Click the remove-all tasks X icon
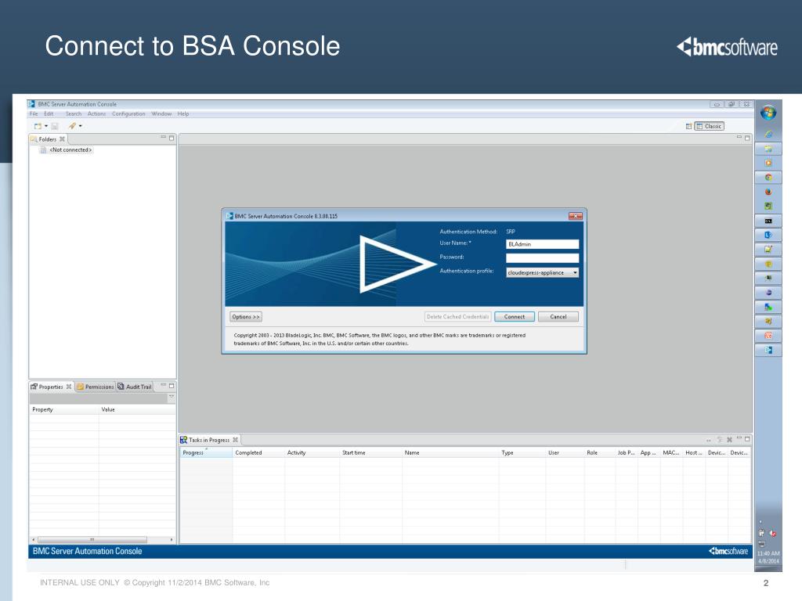802x601 pixels. click(x=729, y=440)
